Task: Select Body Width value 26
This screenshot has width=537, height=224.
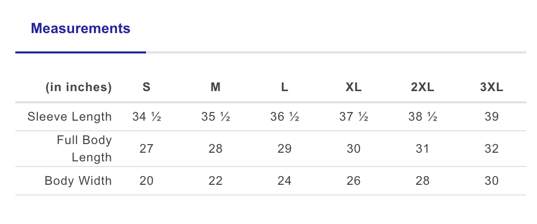Action: [354, 181]
